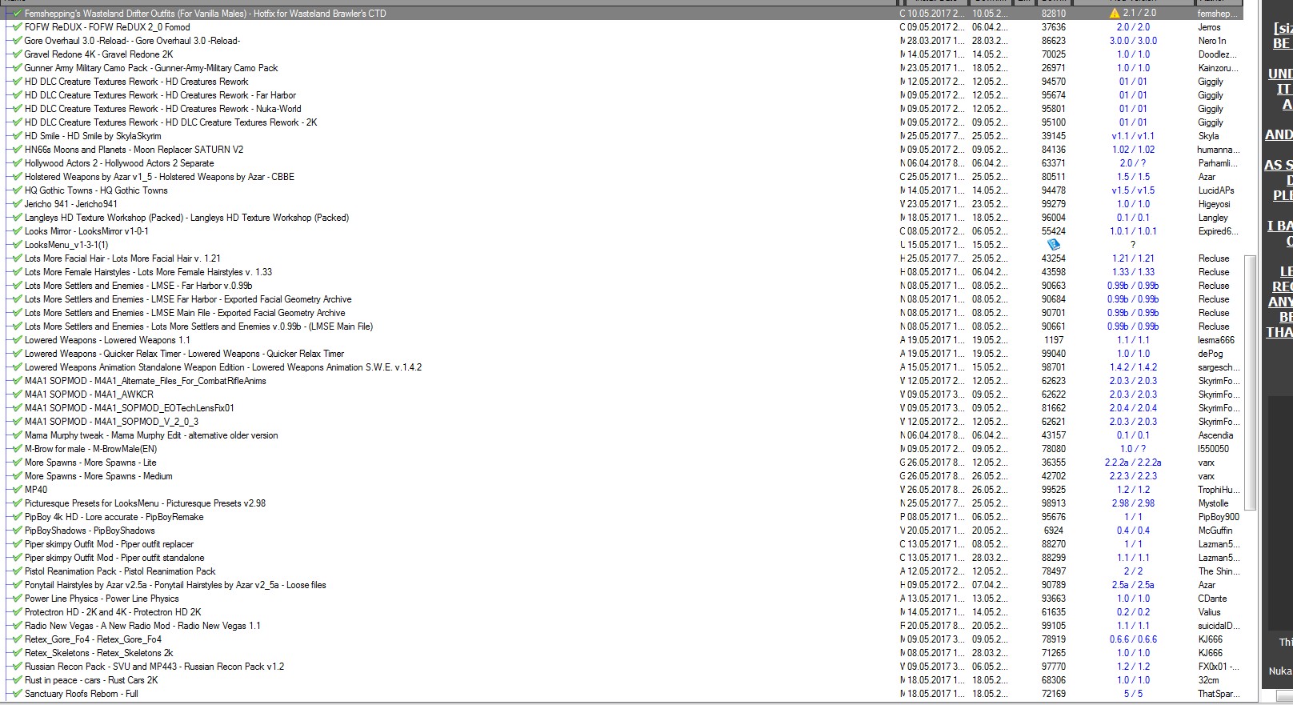
Task: Select PipBoy 4k HD Lore accurate PipBoyRemake
Action: pyautogui.click(x=114, y=517)
